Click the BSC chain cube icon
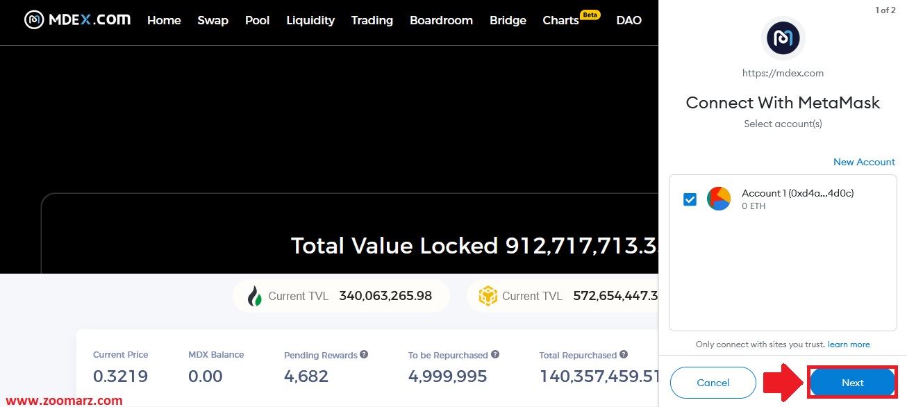This screenshot has width=907, height=407. pyautogui.click(x=488, y=296)
